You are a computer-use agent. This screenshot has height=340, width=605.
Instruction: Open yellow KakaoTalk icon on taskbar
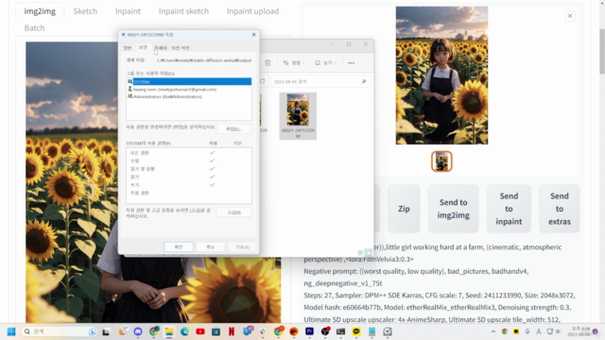pos(356,331)
